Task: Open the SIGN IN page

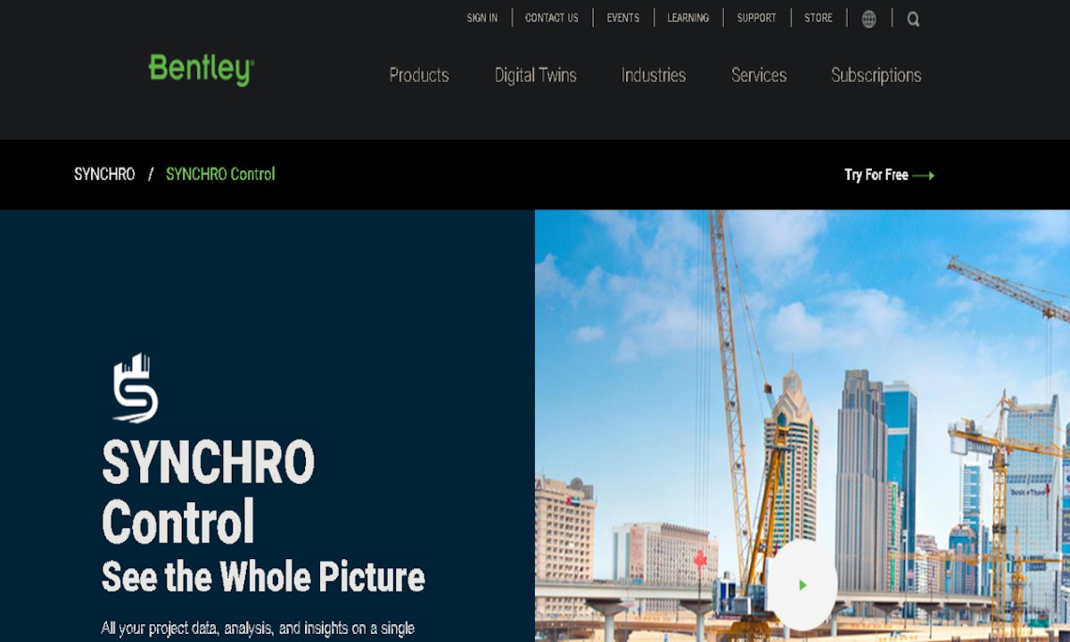Action: coord(481,18)
